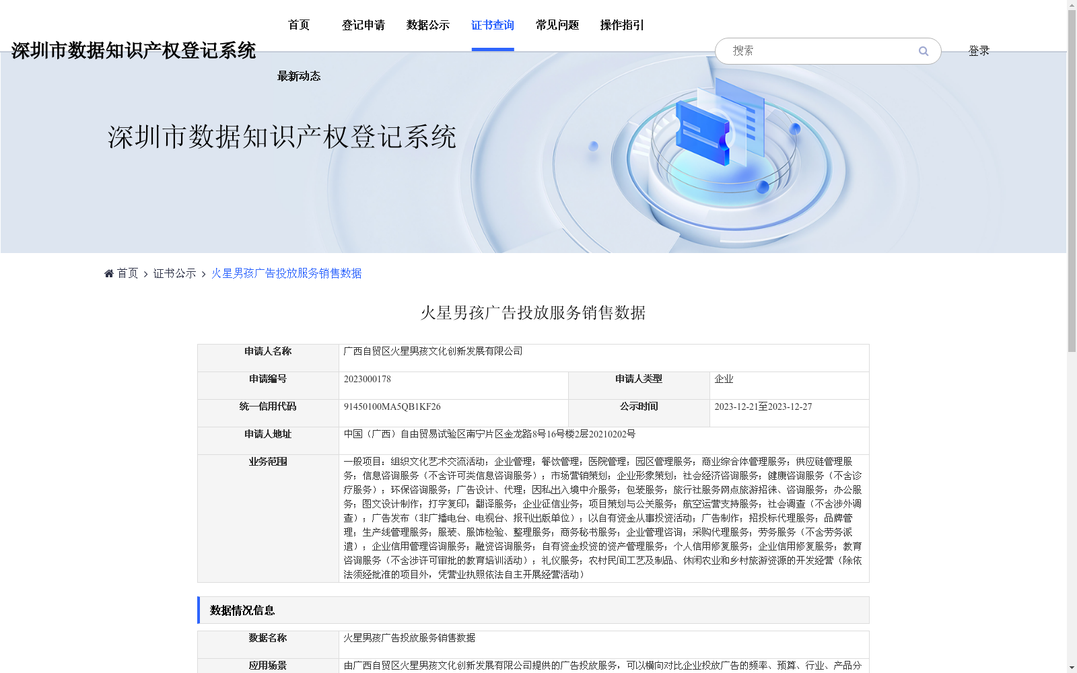Select the applicant type value 企业
Image resolution: width=1077 pixels, height=673 pixels.
[724, 379]
